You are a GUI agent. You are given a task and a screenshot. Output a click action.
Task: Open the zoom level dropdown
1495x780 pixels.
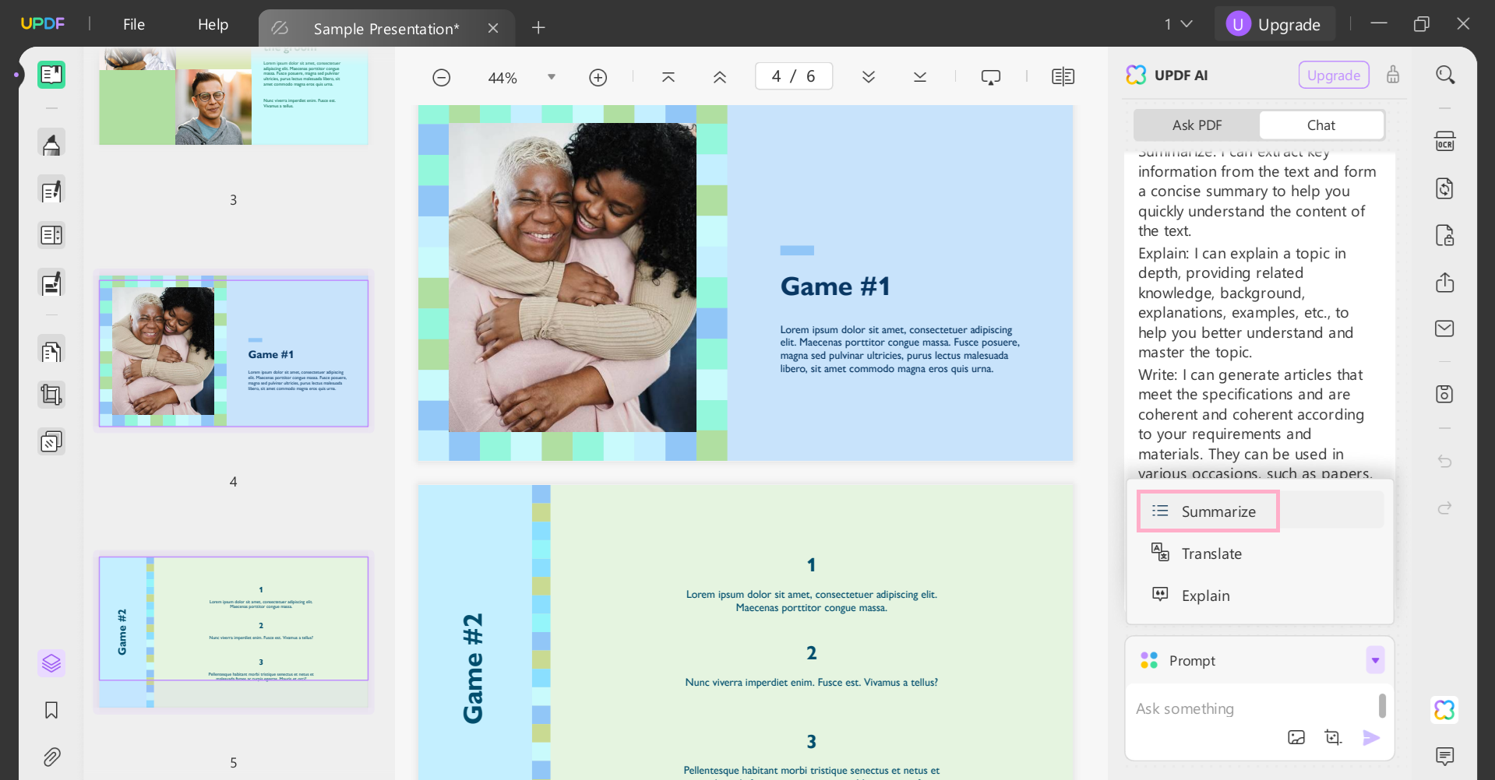551,77
